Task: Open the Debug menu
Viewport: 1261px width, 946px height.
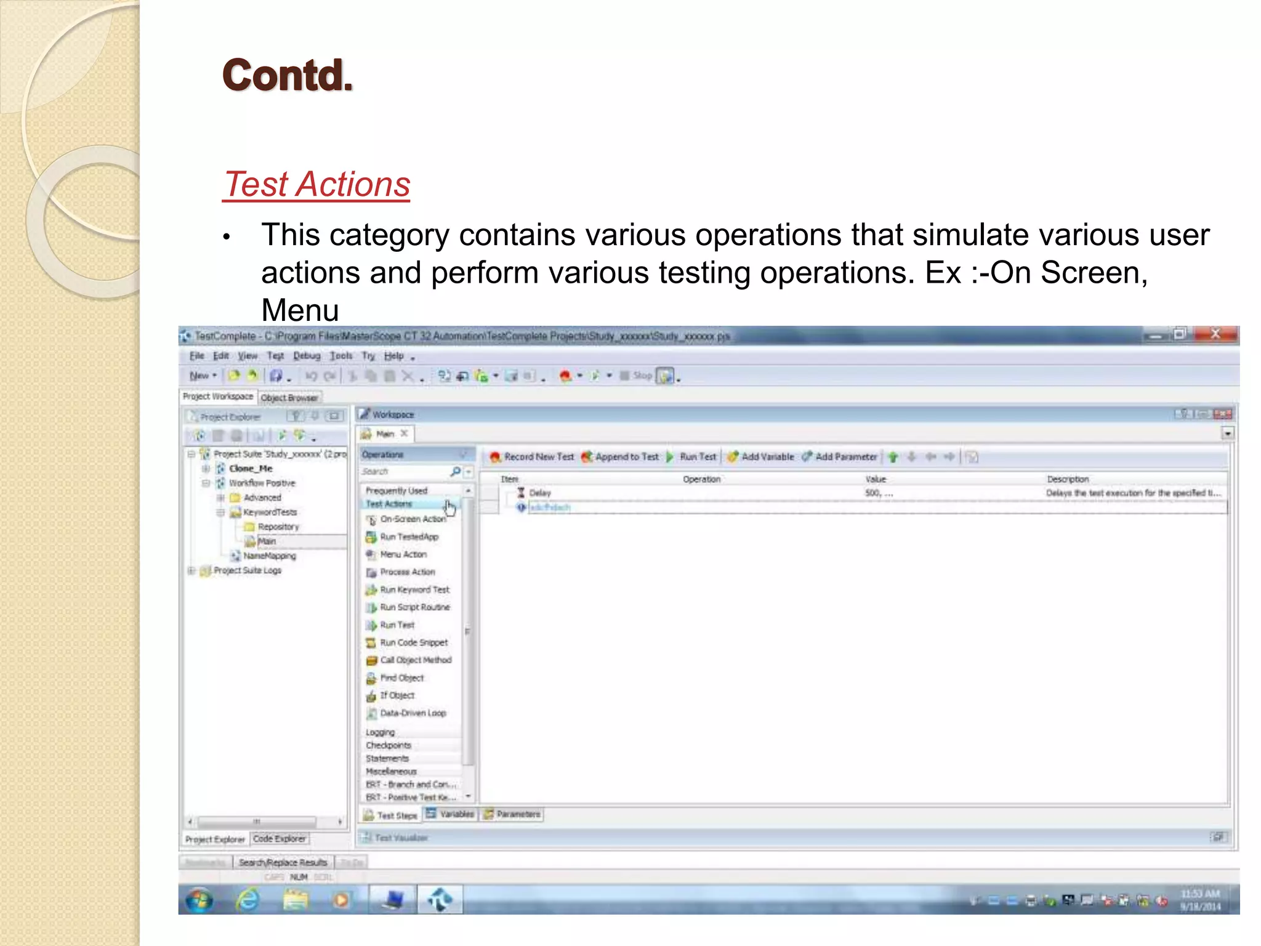Action: tap(307, 356)
